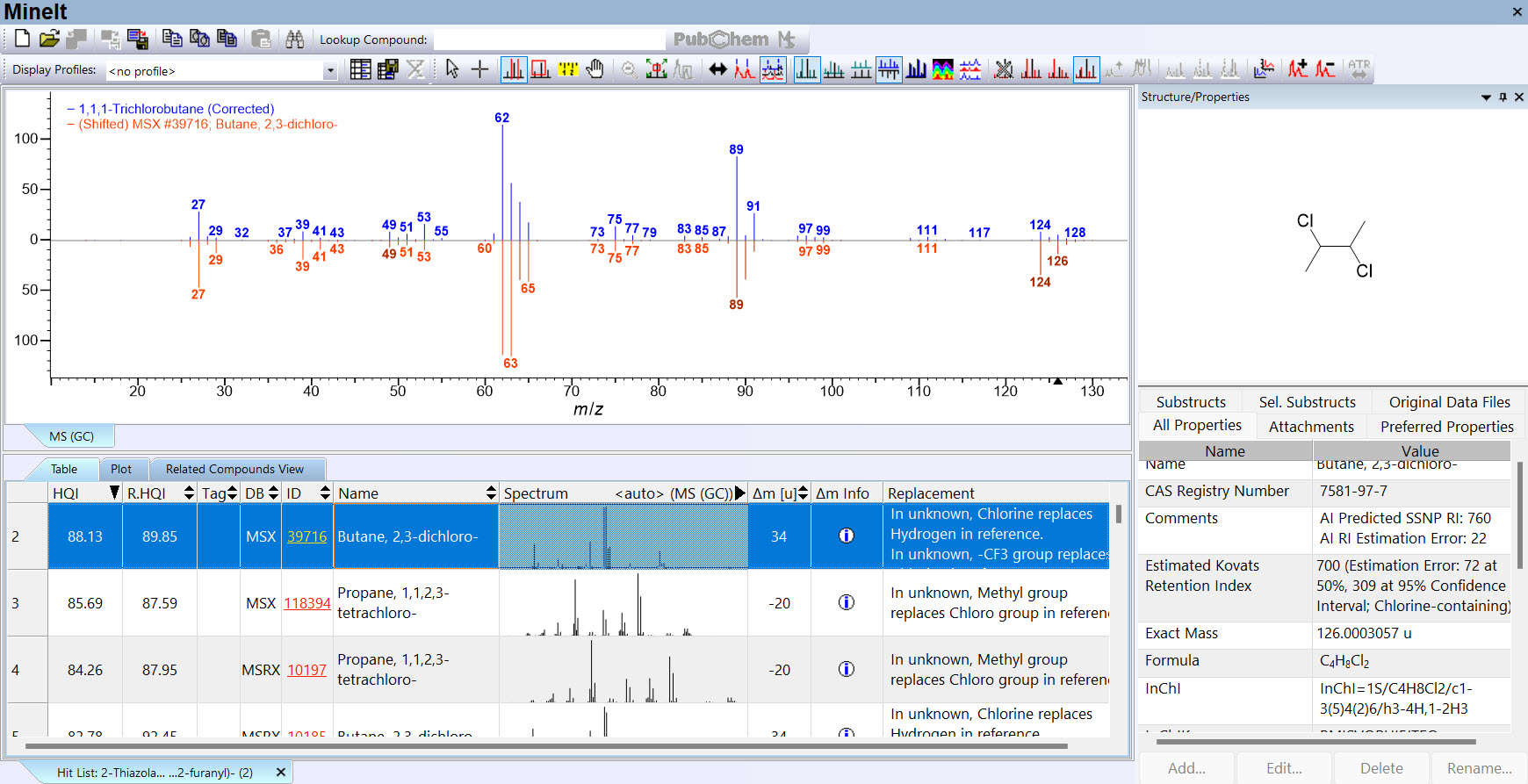Toggle the yellow ruler measurement tool
Image resolution: width=1528 pixels, height=784 pixels.
(x=568, y=69)
